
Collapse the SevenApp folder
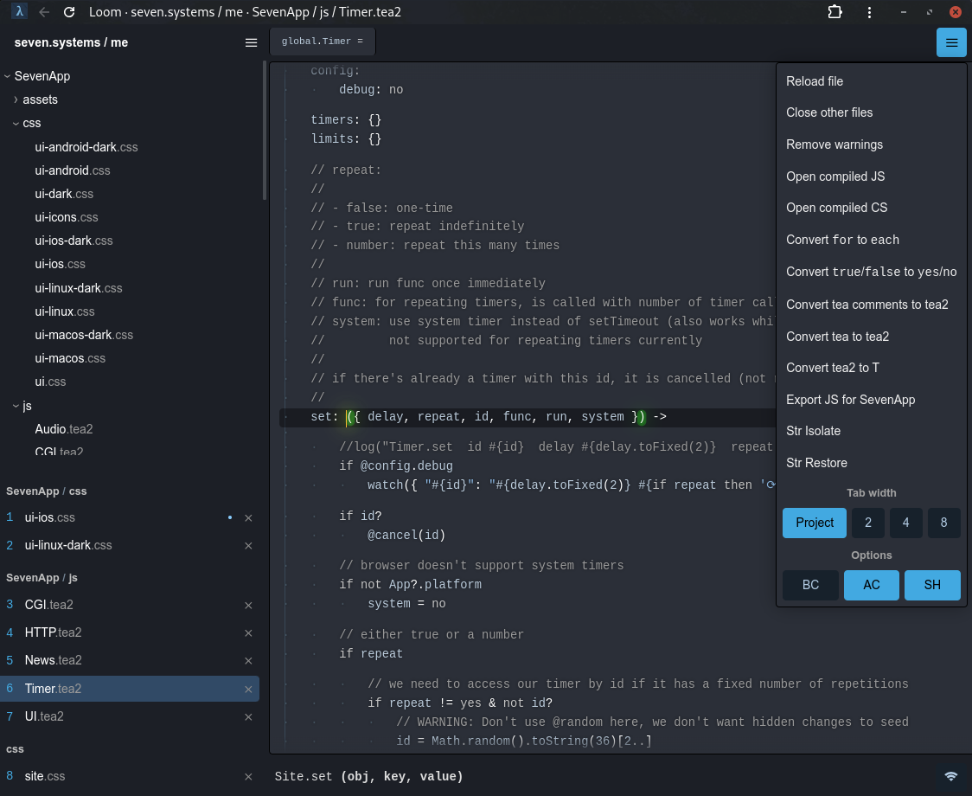[8, 76]
